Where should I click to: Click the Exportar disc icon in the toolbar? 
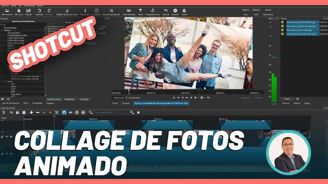pyautogui.click(x=175, y=11)
